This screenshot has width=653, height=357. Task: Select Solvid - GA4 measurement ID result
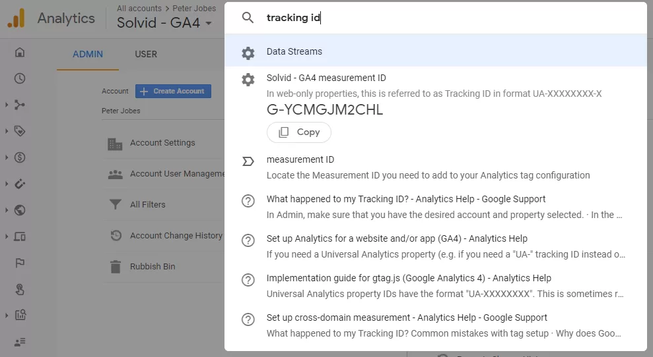click(x=436, y=108)
